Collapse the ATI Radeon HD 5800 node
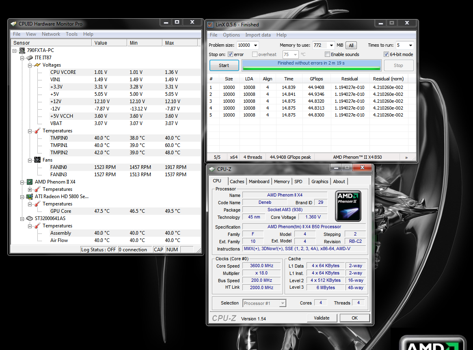 point(22,197)
